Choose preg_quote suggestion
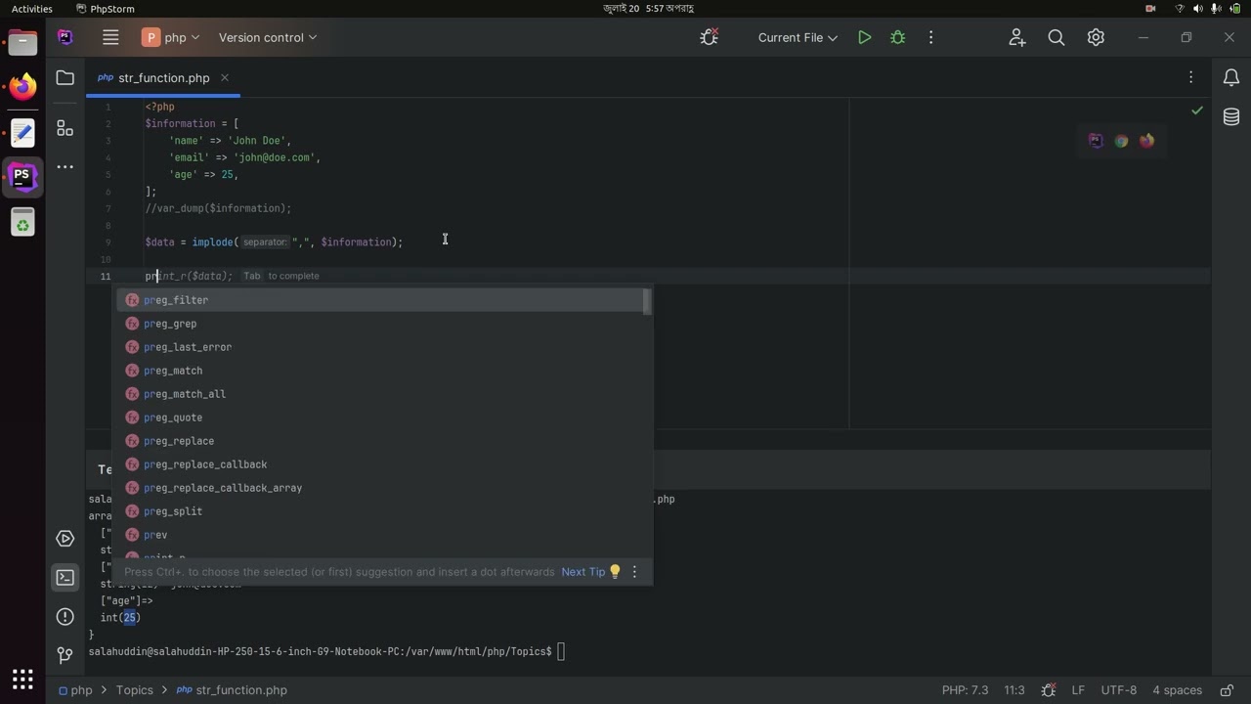 [x=379, y=418]
